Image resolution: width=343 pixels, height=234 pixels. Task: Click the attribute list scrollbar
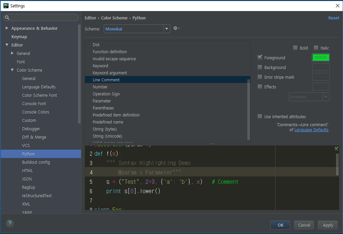(x=248, y=109)
